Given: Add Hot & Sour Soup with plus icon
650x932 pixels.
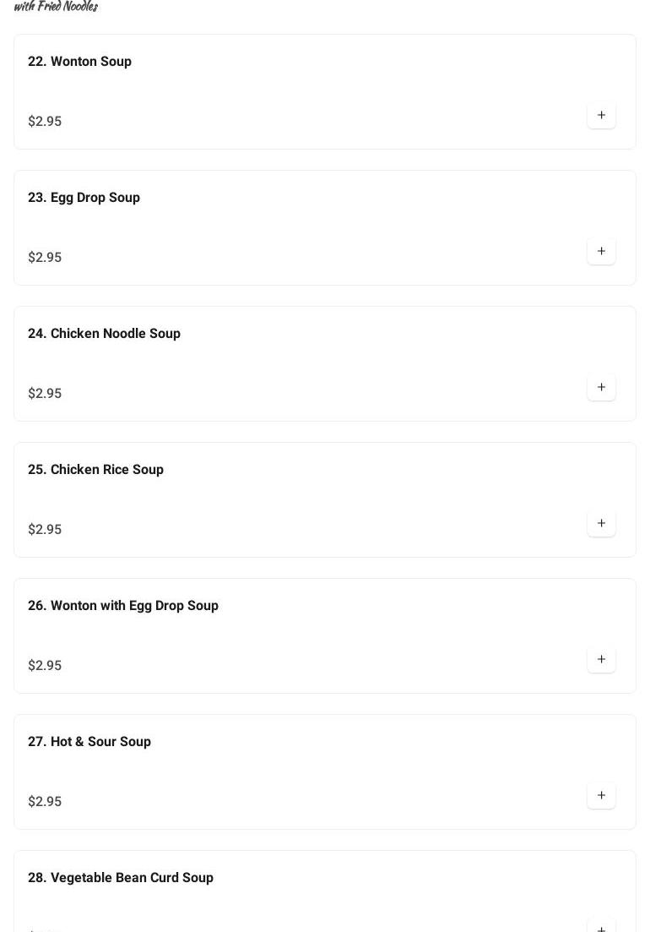Looking at the screenshot, I should tap(601, 795).
